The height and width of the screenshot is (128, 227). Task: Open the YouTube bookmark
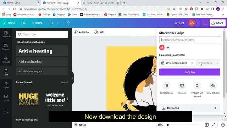tap(44, 15)
